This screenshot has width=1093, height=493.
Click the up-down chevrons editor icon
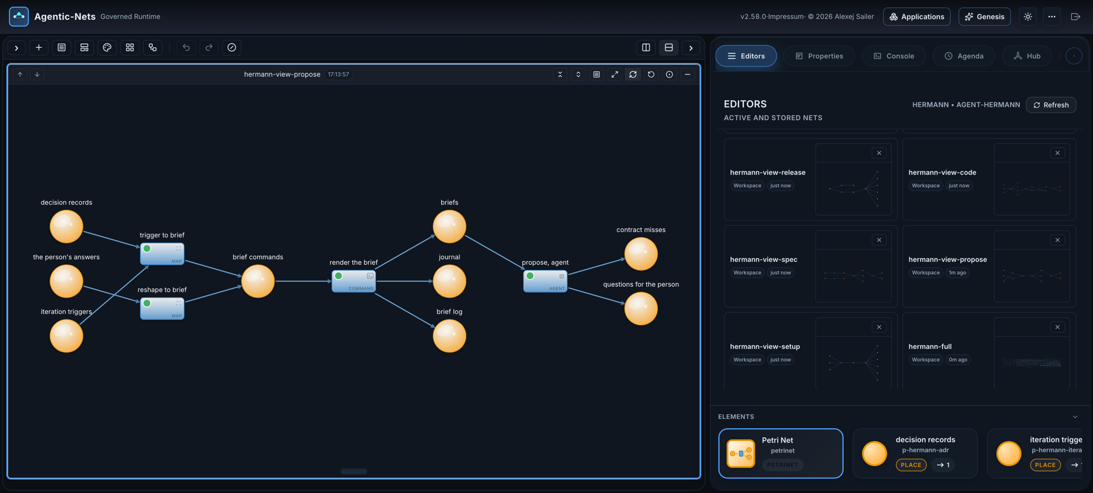pyautogui.click(x=578, y=75)
